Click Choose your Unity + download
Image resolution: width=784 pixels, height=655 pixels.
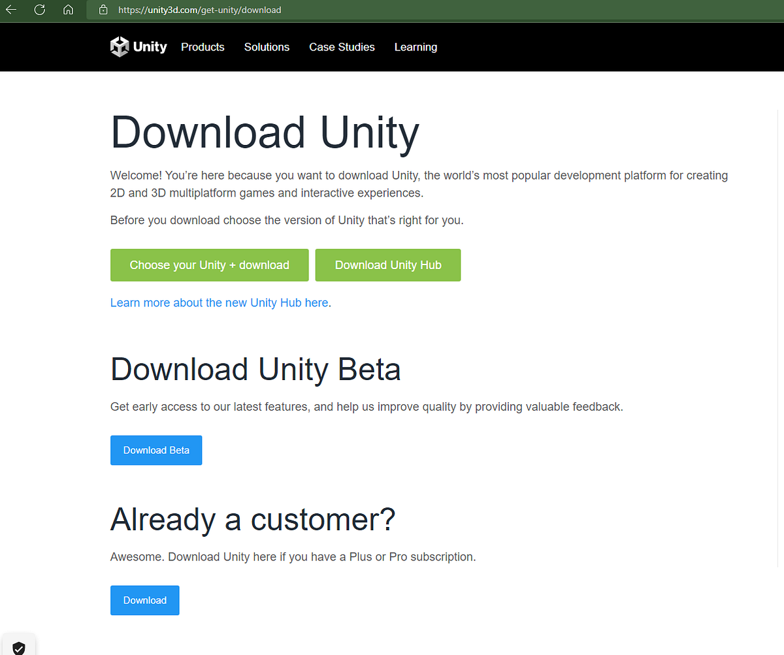pos(209,265)
